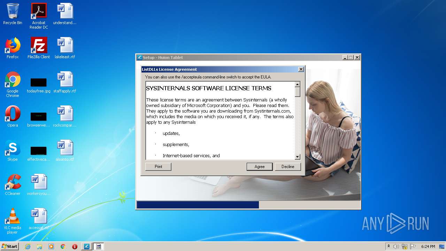Close the ListDLLs License Agreement dialog

[301, 69]
